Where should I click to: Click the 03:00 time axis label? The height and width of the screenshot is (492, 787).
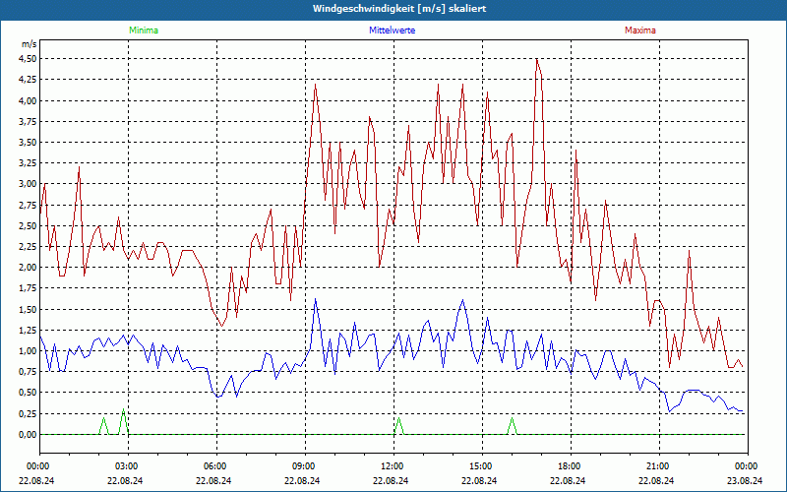(129, 466)
